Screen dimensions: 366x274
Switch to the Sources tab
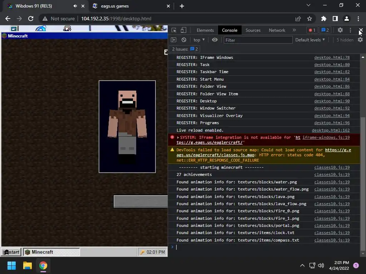pos(253,30)
